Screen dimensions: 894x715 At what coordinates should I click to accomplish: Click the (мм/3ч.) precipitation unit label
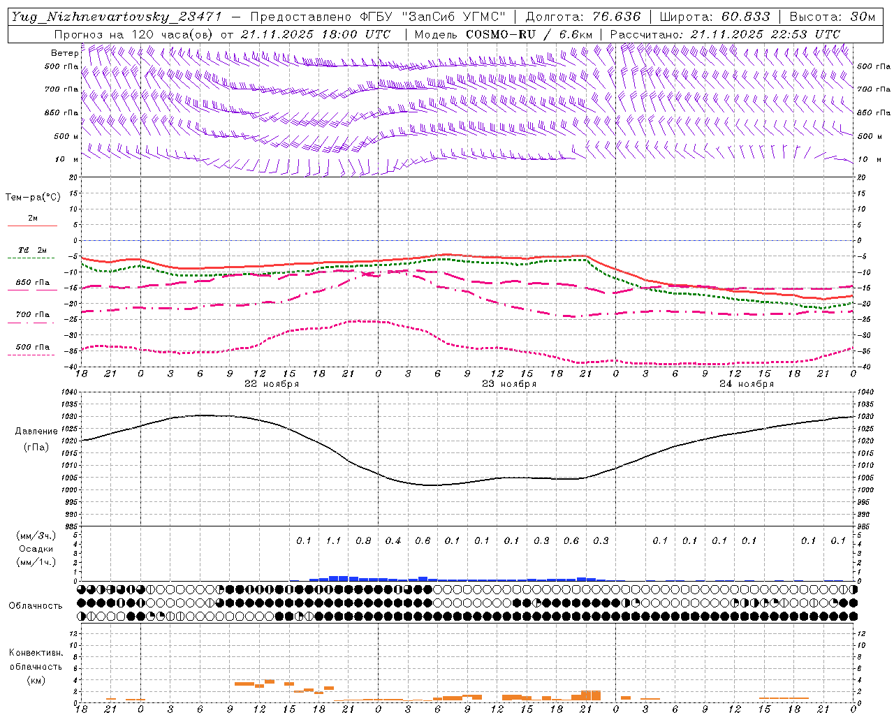(x=36, y=536)
